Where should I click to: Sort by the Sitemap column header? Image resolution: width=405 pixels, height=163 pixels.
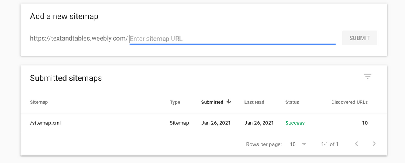point(39,102)
